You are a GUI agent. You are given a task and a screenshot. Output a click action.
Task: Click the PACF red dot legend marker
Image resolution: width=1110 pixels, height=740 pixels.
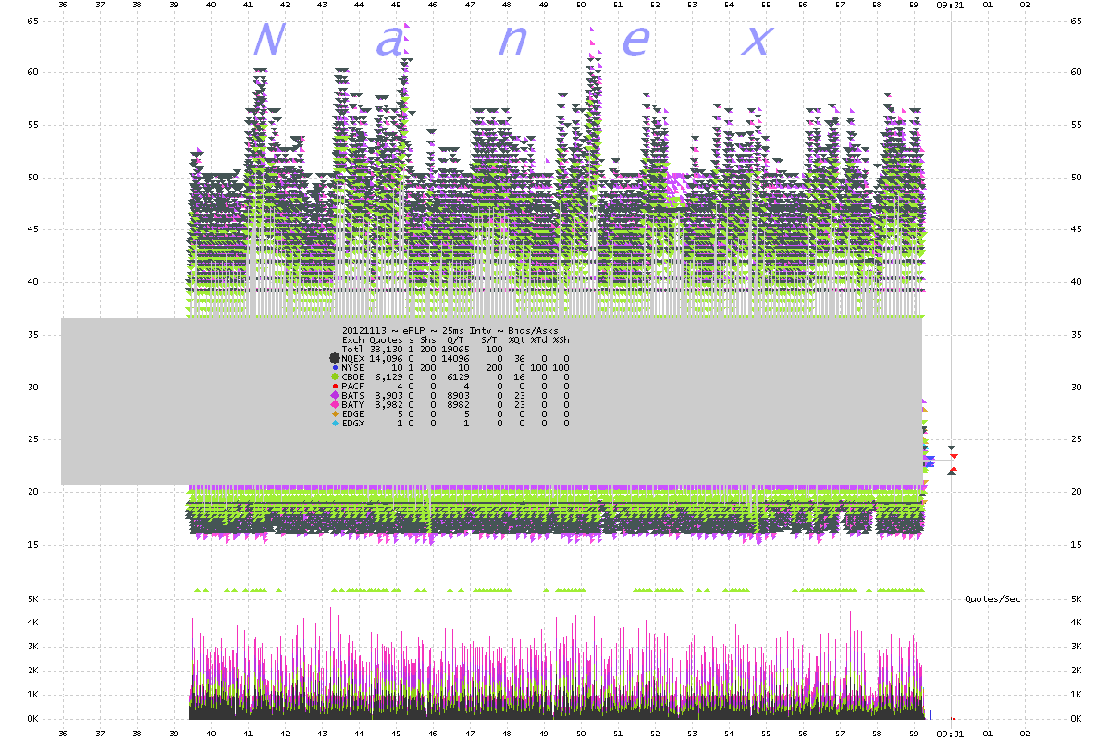point(335,387)
